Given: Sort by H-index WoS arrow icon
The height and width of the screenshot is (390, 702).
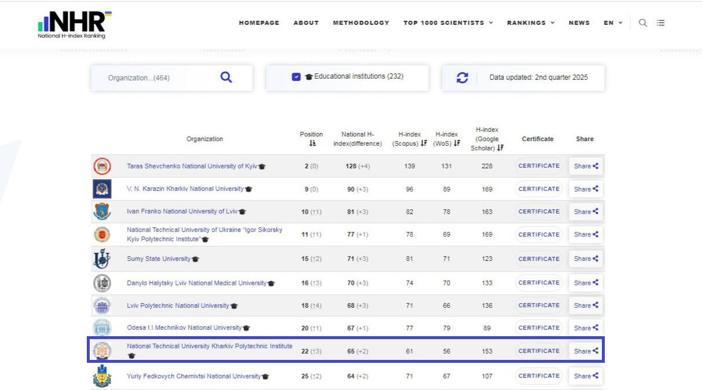Looking at the screenshot, I should pos(457,143).
